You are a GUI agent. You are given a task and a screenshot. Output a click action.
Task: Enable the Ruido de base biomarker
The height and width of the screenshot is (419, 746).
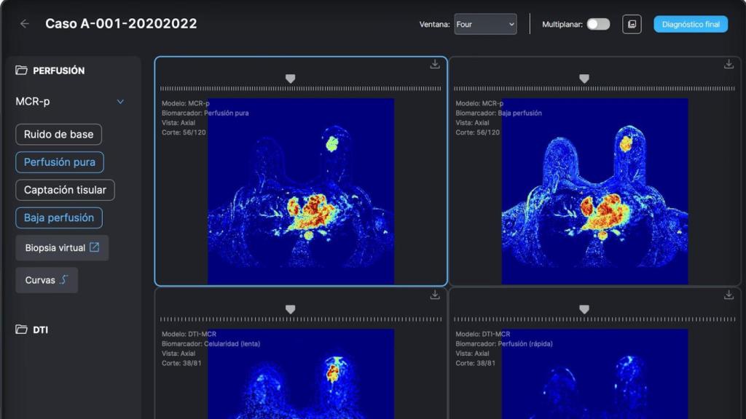coord(58,135)
